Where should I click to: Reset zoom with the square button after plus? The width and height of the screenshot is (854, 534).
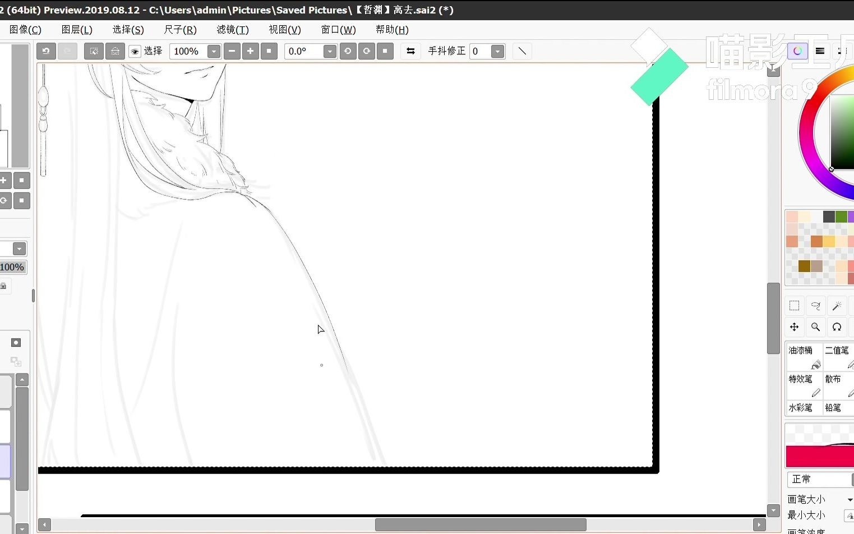269,51
